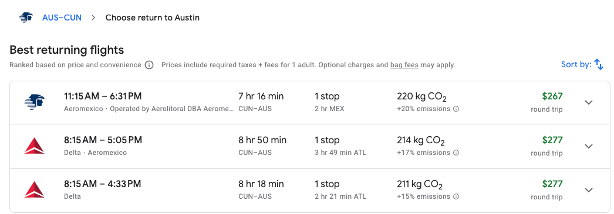This screenshot has width=614, height=214.
Task: Expand details of the $267 Aeromexico flight
Action: [x=589, y=102]
